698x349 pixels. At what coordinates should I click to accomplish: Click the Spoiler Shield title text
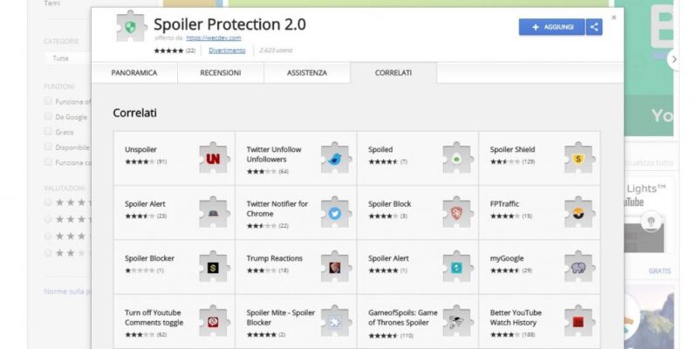[512, 149]
